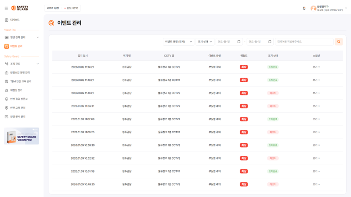351x197 pixels.
Task: Click the KPST 1공장 site button
Action: point(53,8)
